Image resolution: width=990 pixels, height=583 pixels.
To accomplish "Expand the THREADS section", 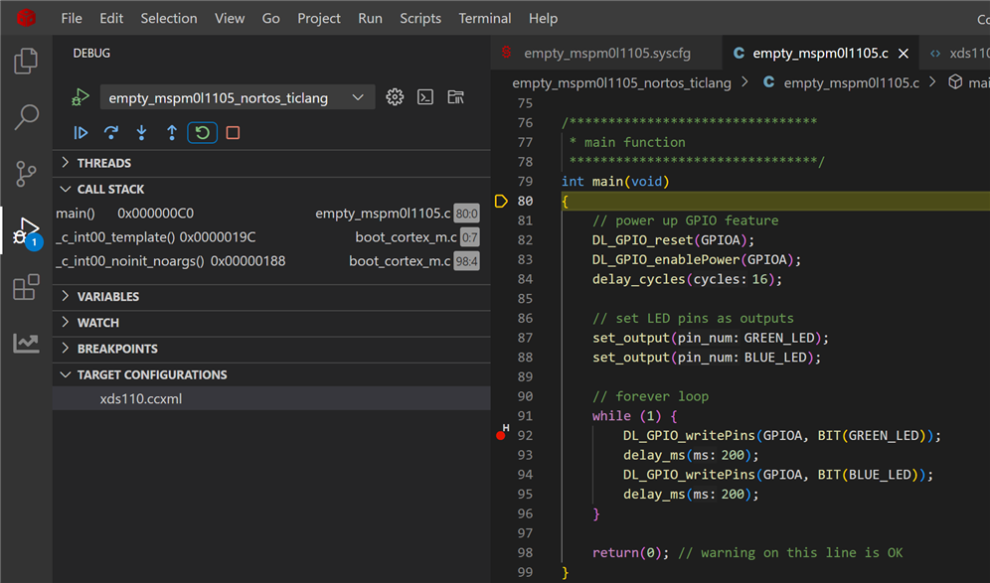I will pyautogui.click(x=271, y=163).
